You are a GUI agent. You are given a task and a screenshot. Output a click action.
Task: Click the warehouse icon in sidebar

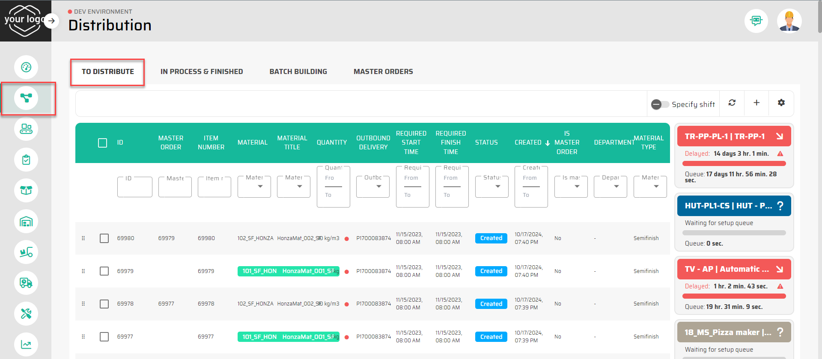26,222
